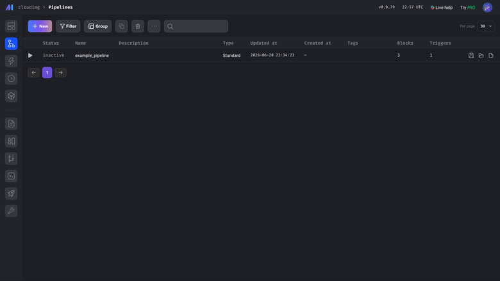Screen dimensions: 500x281
Task: Open the terminal sidebar icon
Action: coord(11,176)
